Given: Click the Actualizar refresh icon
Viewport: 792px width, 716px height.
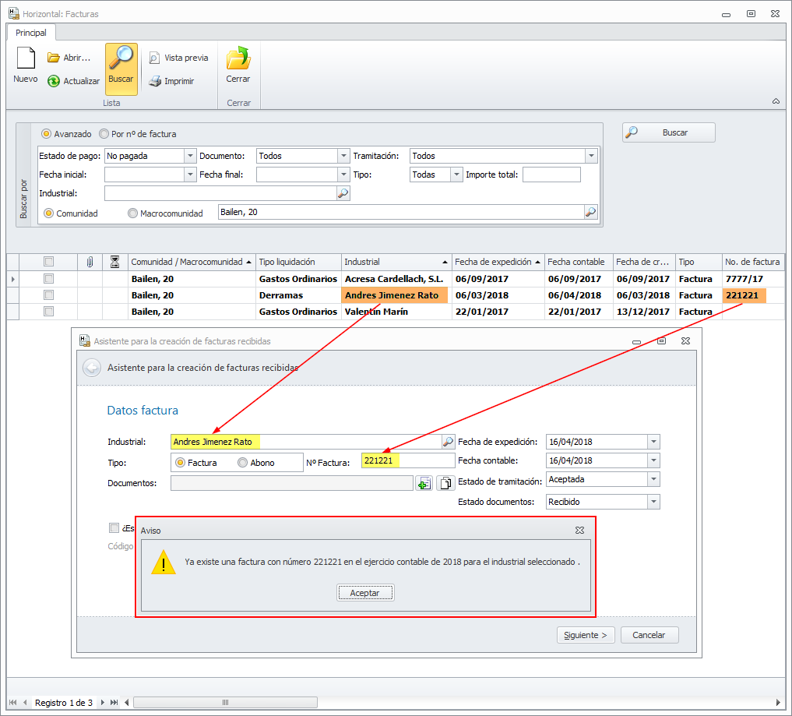Looking at the screenshot, I should point(54,81).
